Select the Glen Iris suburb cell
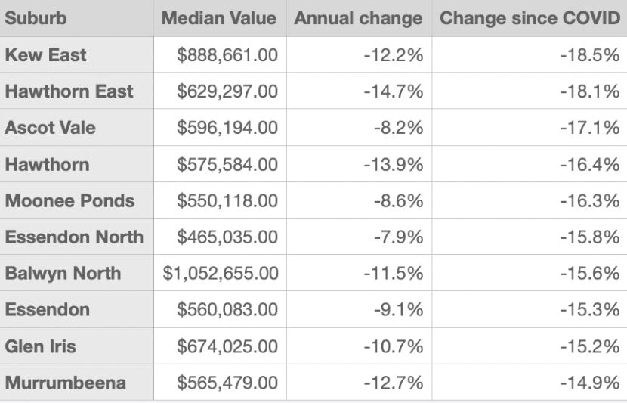This screenshot has width=627, height=403. point(41,347)
